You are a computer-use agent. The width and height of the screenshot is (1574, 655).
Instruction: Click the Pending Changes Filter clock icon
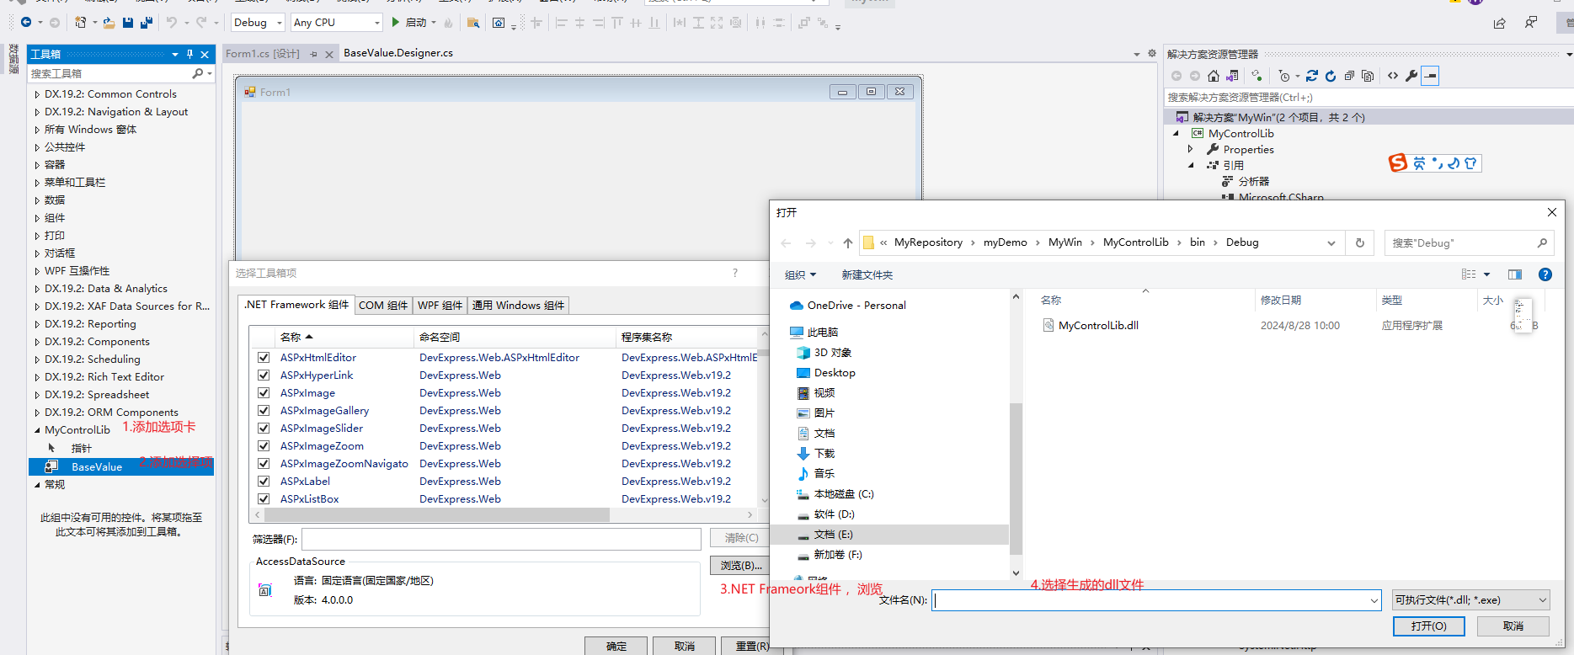(1284, 76)
